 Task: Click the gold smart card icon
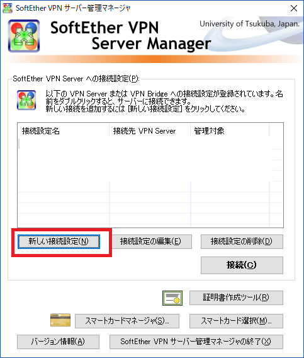click(x=60, y=320)
